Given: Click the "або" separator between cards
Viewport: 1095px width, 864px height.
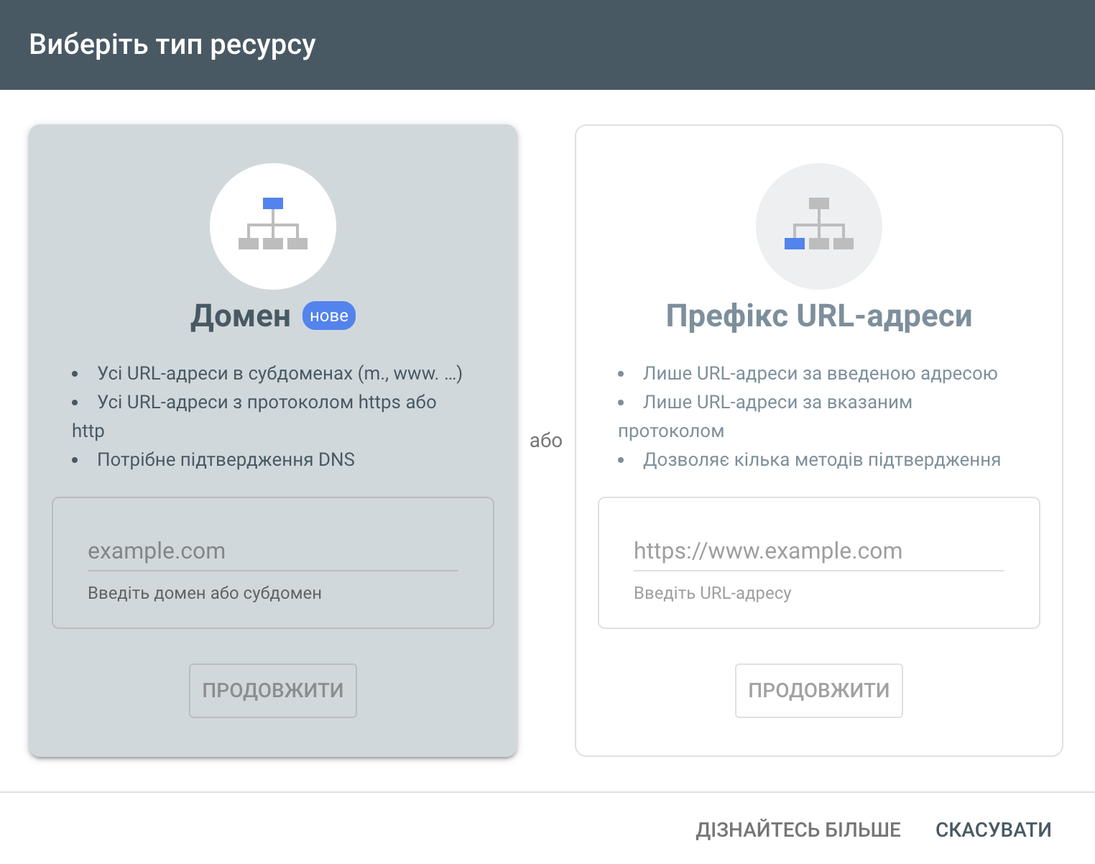Looking at the screenshot, I should [546, 441].
